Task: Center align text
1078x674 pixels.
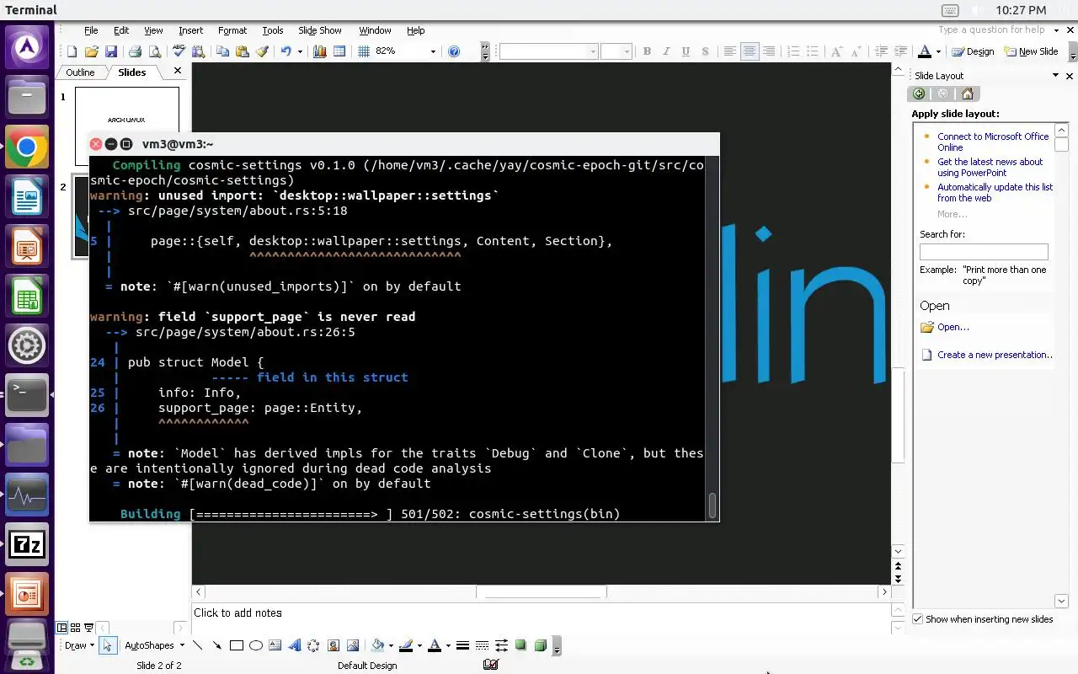Action: (x=749, y=51)
